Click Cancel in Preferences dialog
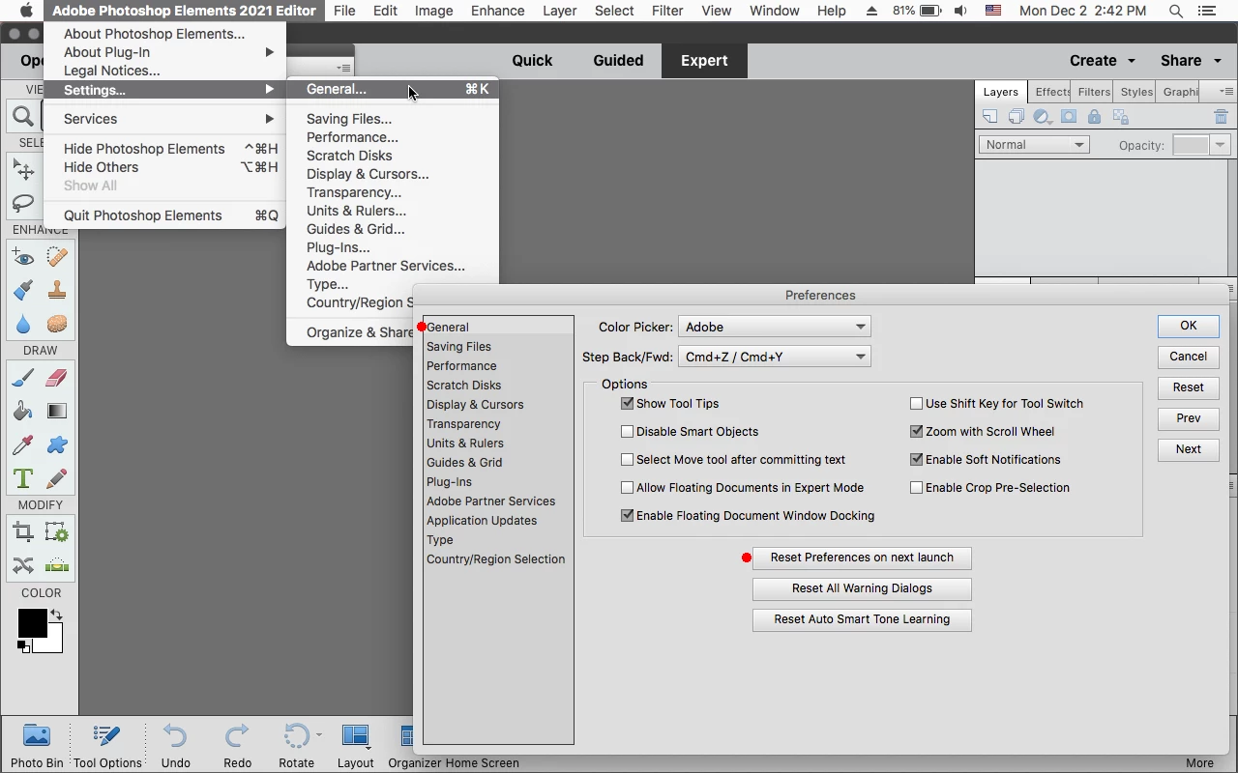 (1189, 357)
